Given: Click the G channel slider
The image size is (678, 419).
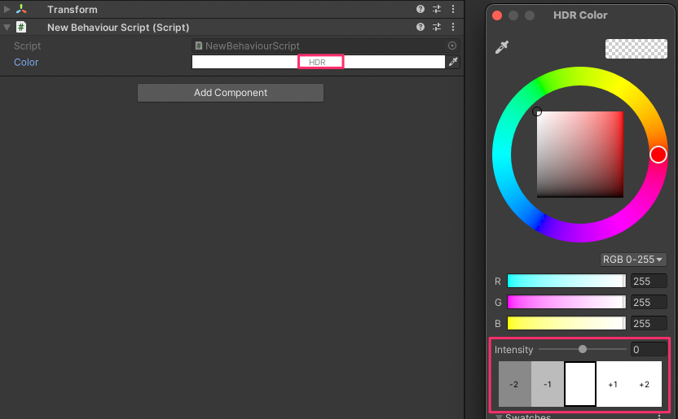Looking at the screenshot, I should (566, 302).
